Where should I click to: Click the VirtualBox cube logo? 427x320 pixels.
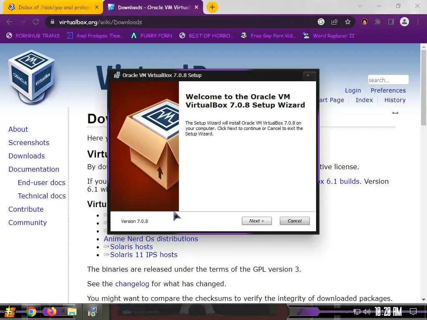click(x=31, y=77)
